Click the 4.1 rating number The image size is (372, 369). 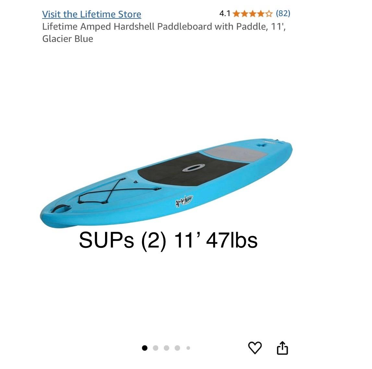(x=225, y=14)
